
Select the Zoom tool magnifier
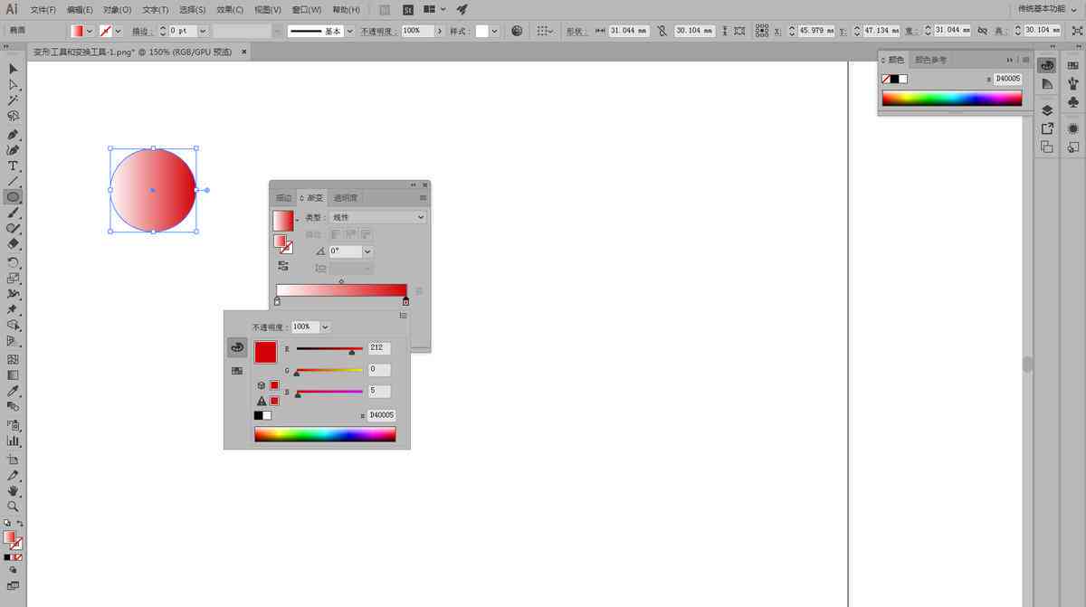point(14,507)
